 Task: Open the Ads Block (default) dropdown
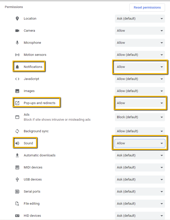point(140,117)
